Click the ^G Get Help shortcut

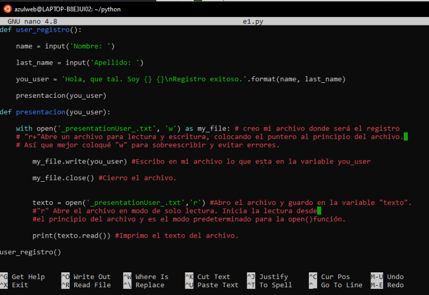point(23,277)
